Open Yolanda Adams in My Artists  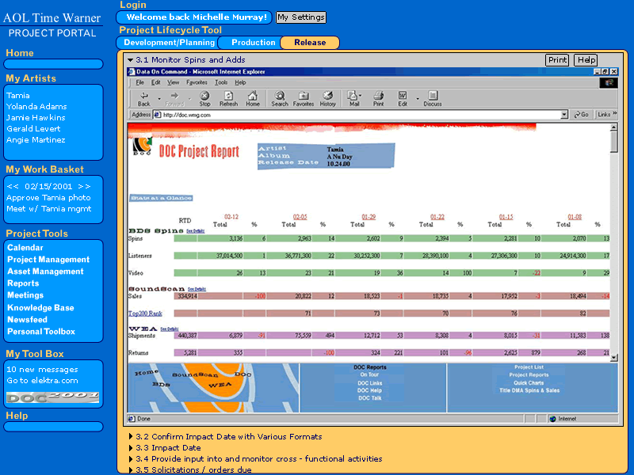(x=36, y=107)
